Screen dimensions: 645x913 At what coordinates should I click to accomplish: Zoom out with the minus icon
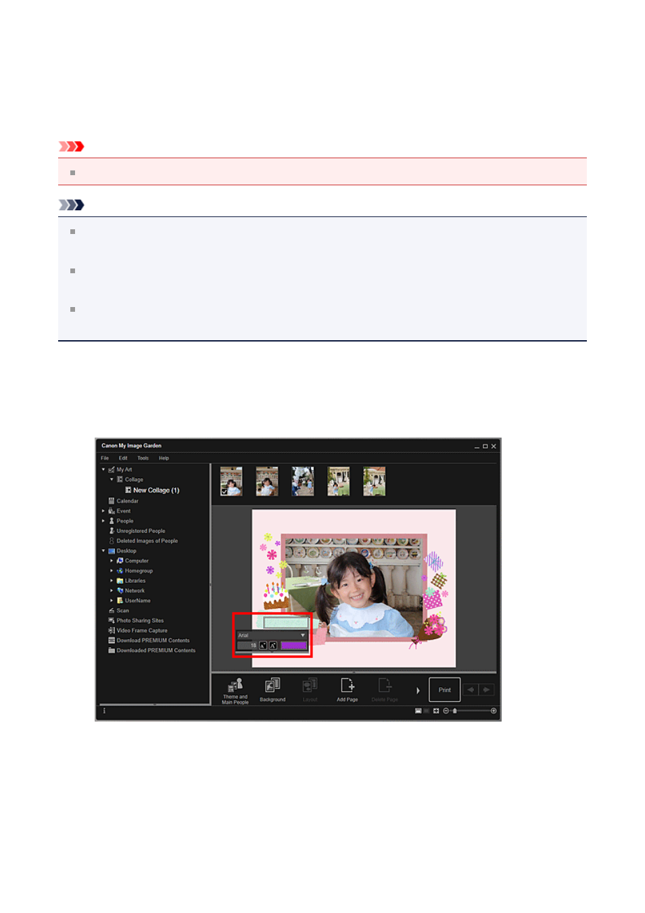coord(446,711)
